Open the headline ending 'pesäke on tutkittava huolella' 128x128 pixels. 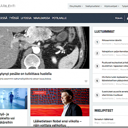pyautogui.click(x=26, y=74)
